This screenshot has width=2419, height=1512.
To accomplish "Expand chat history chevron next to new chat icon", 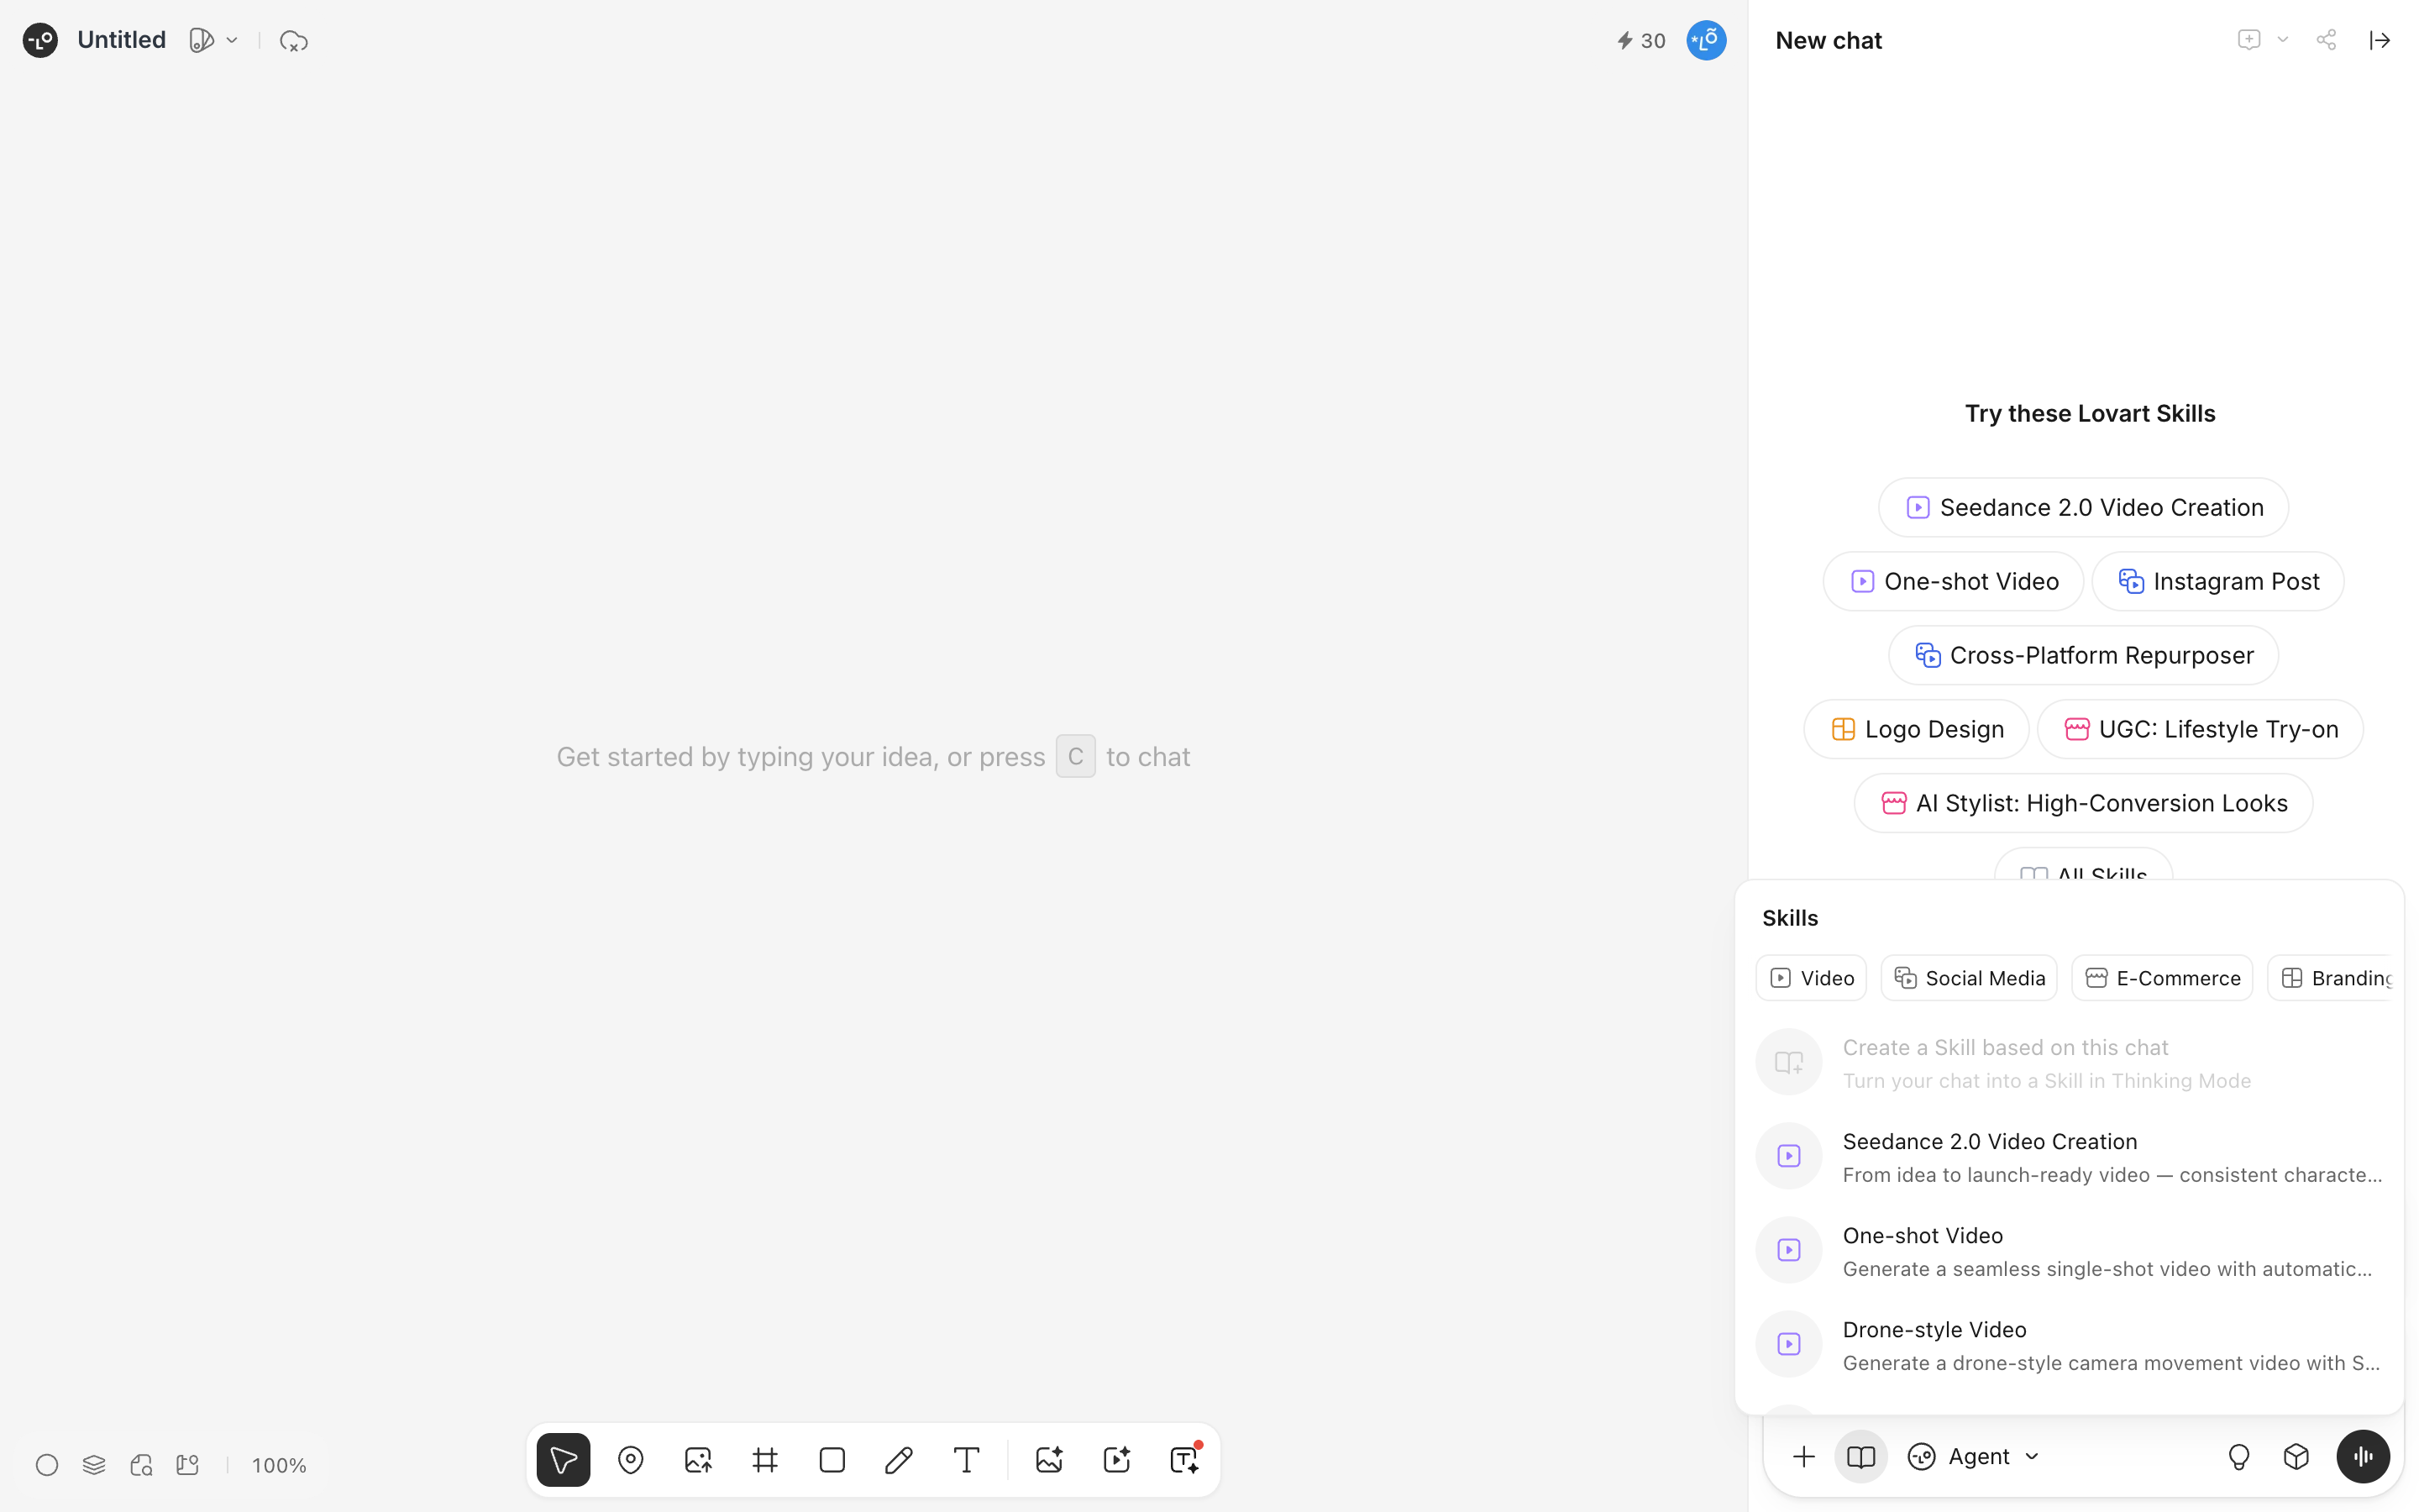I will [x=2282, y=40].
